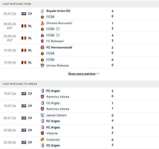Click the Dinamo Bucuresti team logo
The height and width of the screenshot is (149, 159).
coord(42,23)
